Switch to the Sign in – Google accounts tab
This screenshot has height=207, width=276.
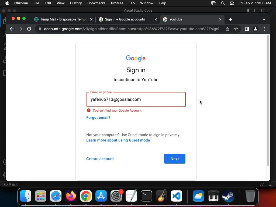click(127, 19)
